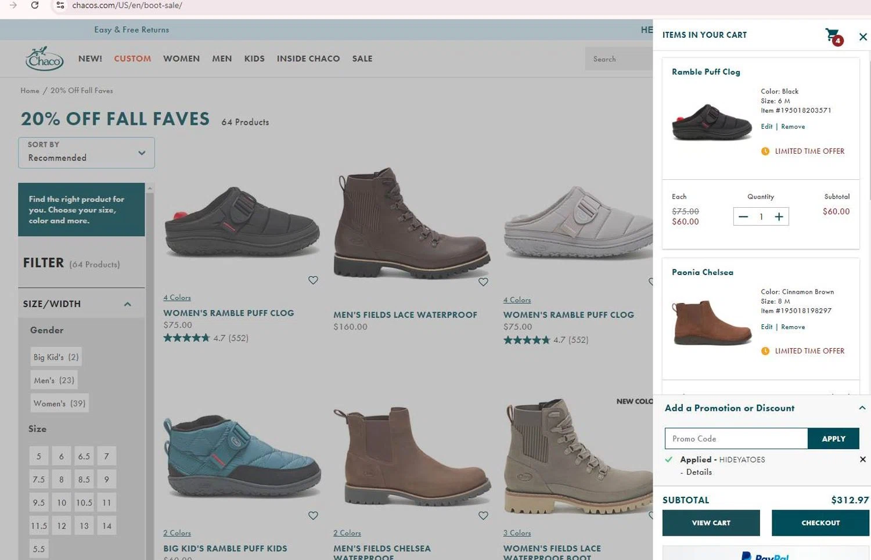The image size is (871, 560).
Task: Open Men's Fields Lace Waterproof product image
Action: (411, 223)
